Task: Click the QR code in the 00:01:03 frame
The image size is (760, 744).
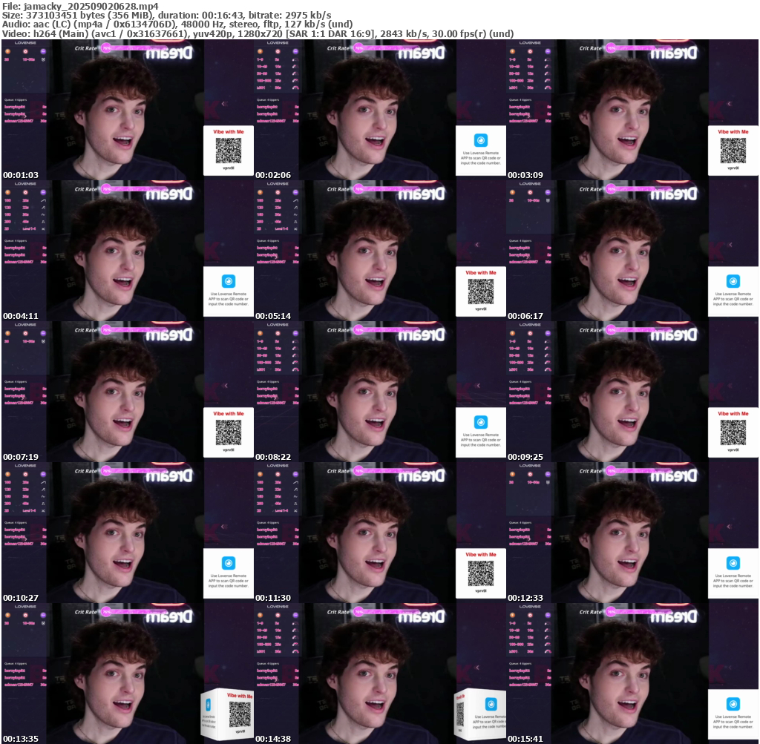Action: (229, 151)
